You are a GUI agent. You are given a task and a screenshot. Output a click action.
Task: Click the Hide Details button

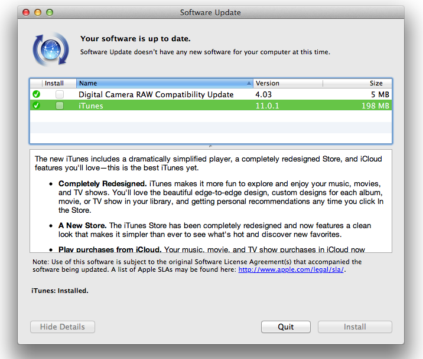tap(62, 327)
